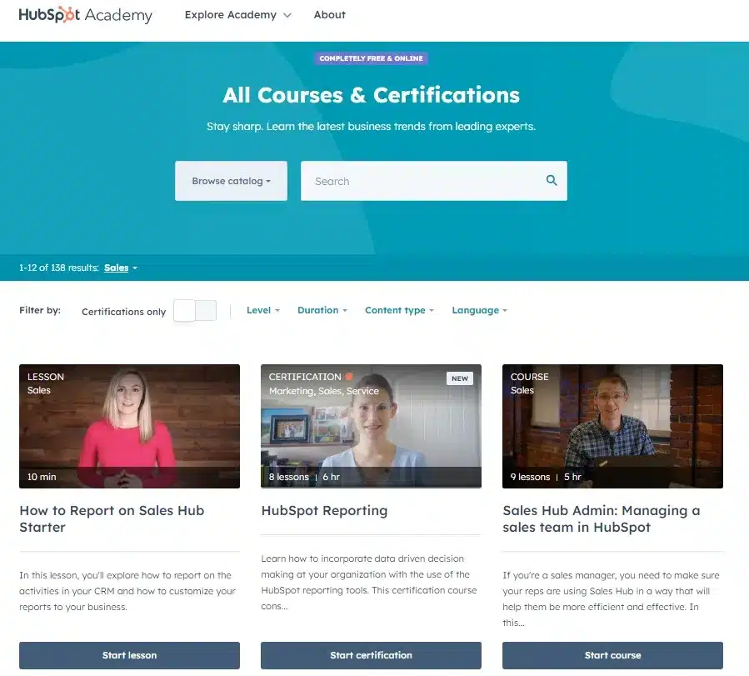The height and width of the screenshot is (676, 749).
Task: Click the Start lesson button
Action: coord(129,655)
